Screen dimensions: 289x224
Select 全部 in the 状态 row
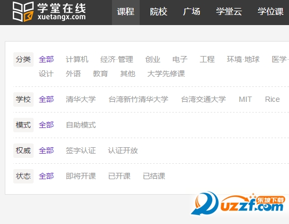[46, 176]
